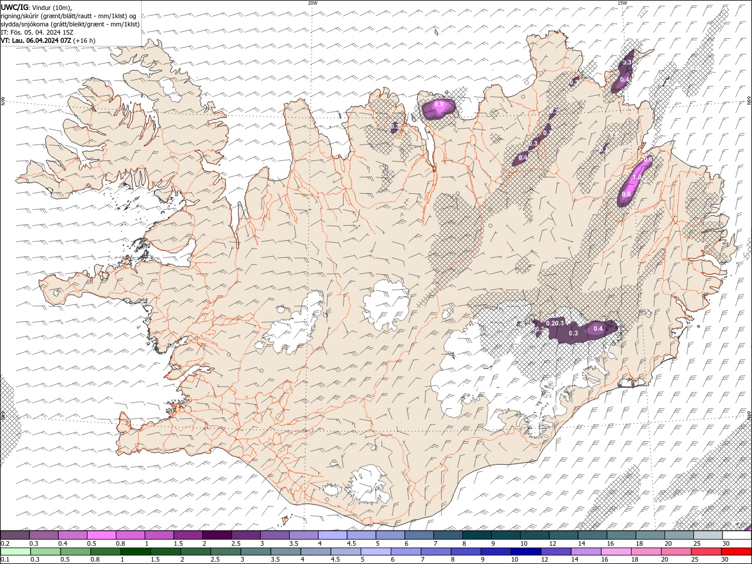The height and width of the screenshot is (564, 752).
Task: Pick the rain legend swatch starting at 25
Action: [x=706, y=552]
